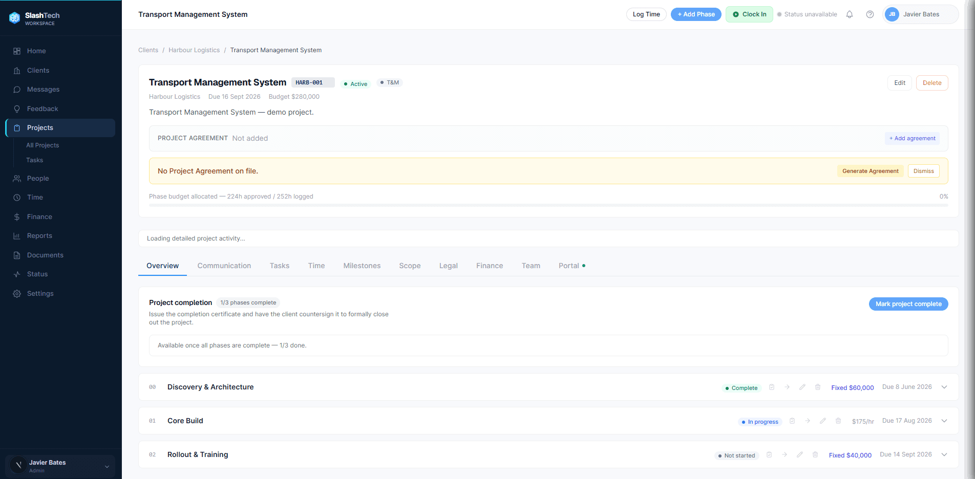975x479 pixels.
Task: Open the notifications bell
Action: [x=850, y=14]
